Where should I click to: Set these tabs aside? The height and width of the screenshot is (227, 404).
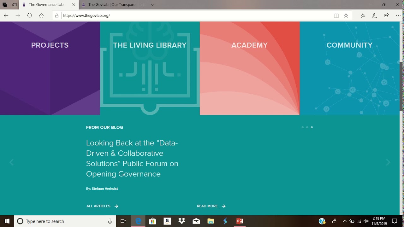(14, 5)
